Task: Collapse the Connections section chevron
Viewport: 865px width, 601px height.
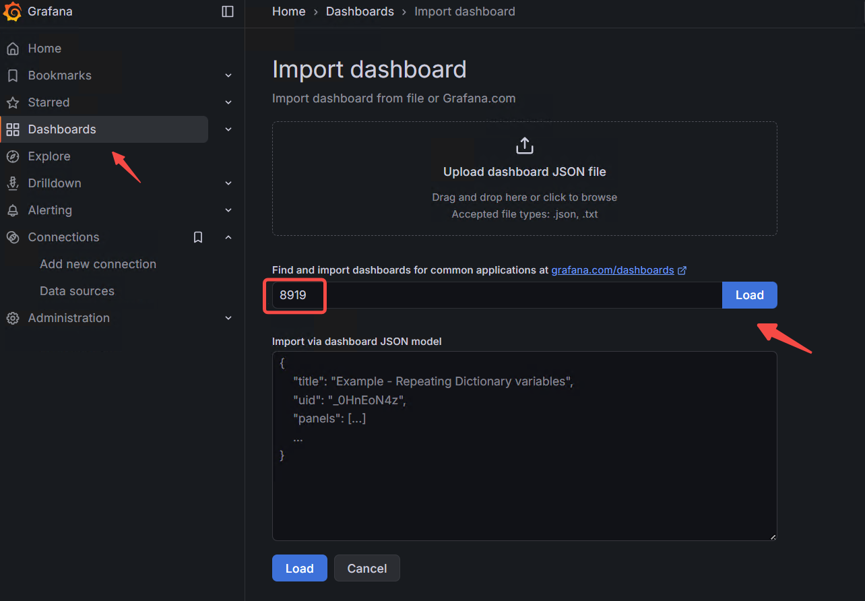Action: [228, 237]
